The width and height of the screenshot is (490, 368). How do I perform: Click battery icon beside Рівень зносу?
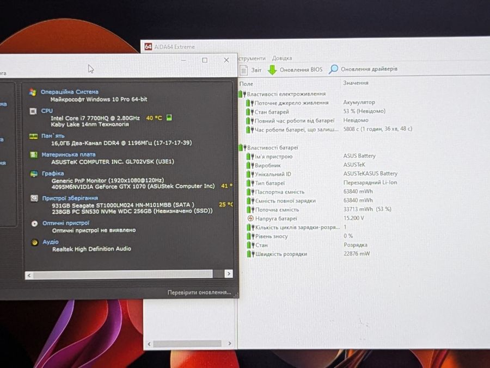click(250, 236)
